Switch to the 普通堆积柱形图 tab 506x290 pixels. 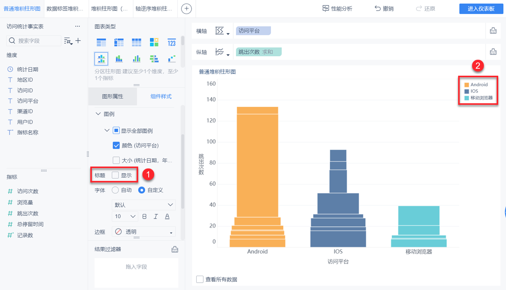22,9
